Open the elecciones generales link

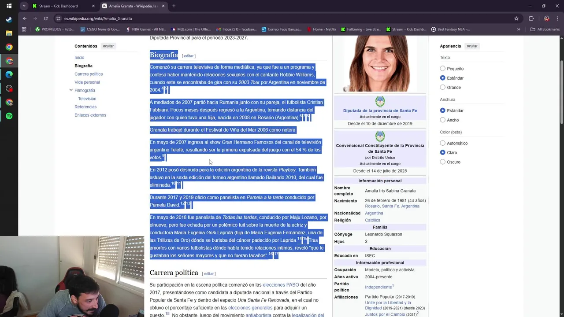[x=250, y=308]
